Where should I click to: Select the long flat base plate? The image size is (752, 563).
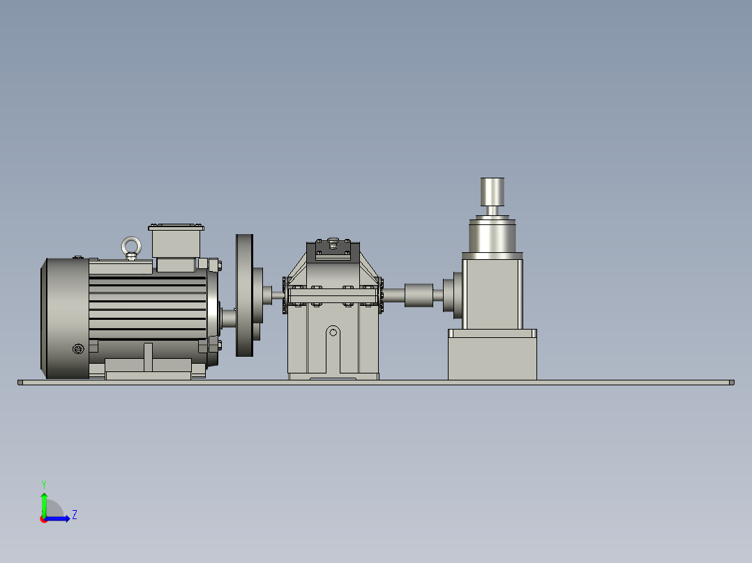click(376, 383)
